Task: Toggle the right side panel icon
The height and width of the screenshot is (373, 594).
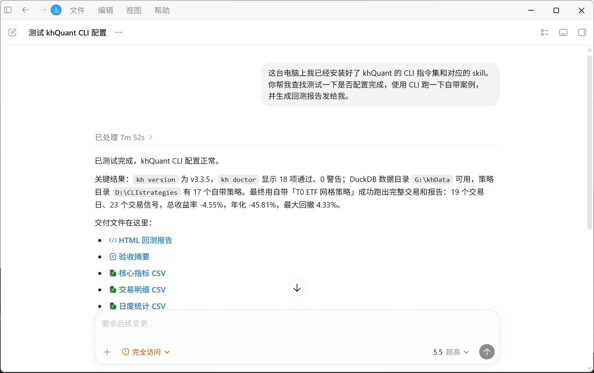Action: 582,33
